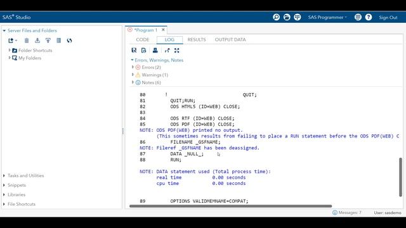Click the SAS Studio title
This screenshot has height=228, width=406.
(x=16, y=17)
